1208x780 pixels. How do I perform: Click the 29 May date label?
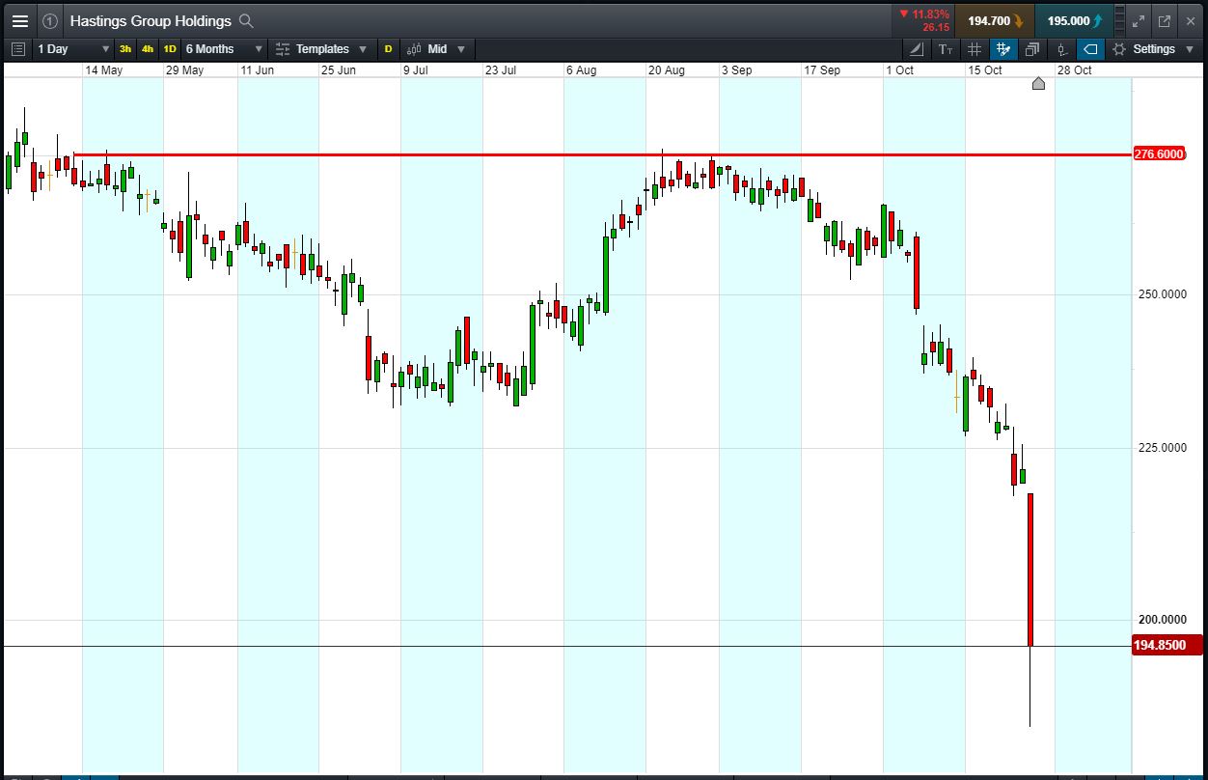[184, 70]
